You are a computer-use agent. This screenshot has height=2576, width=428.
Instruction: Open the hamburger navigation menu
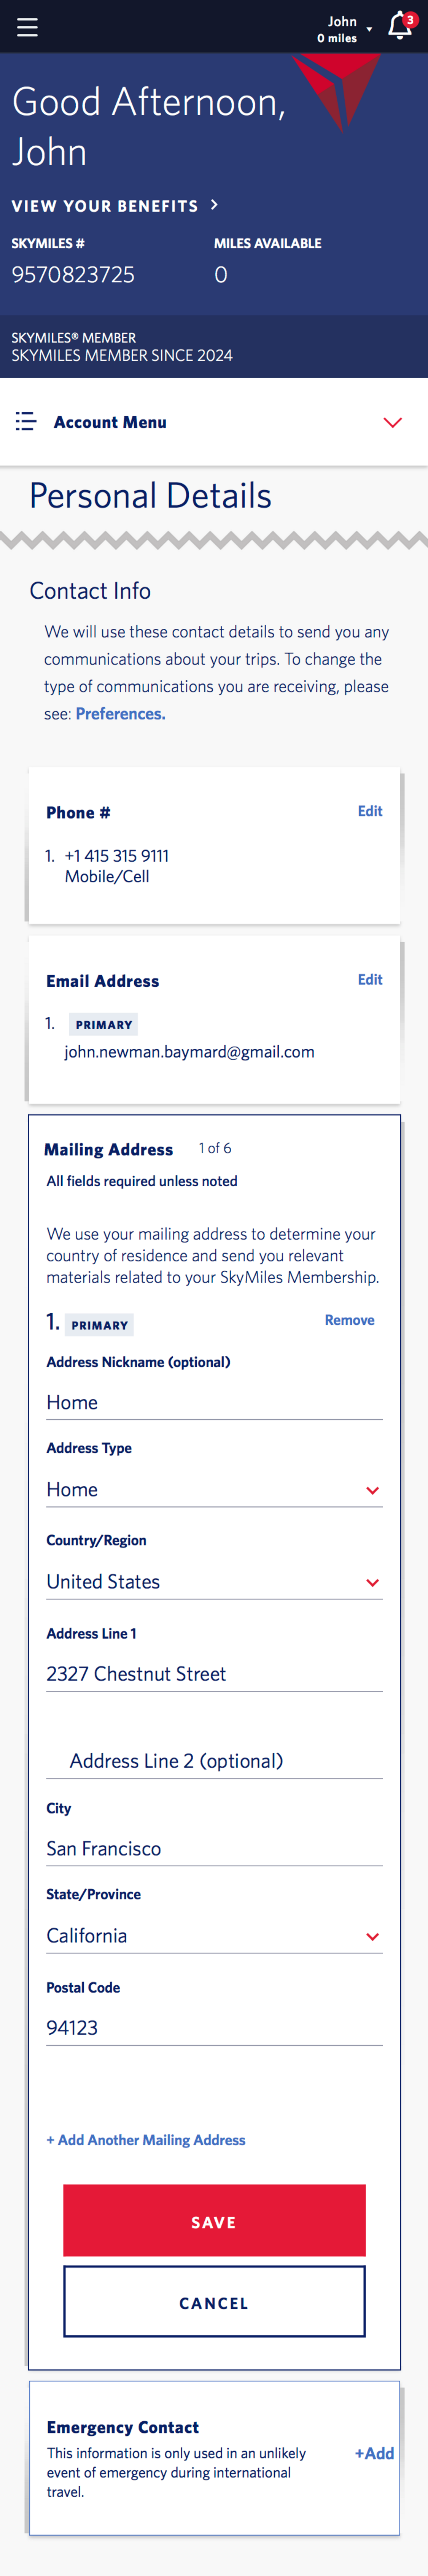tap(27, 27)
